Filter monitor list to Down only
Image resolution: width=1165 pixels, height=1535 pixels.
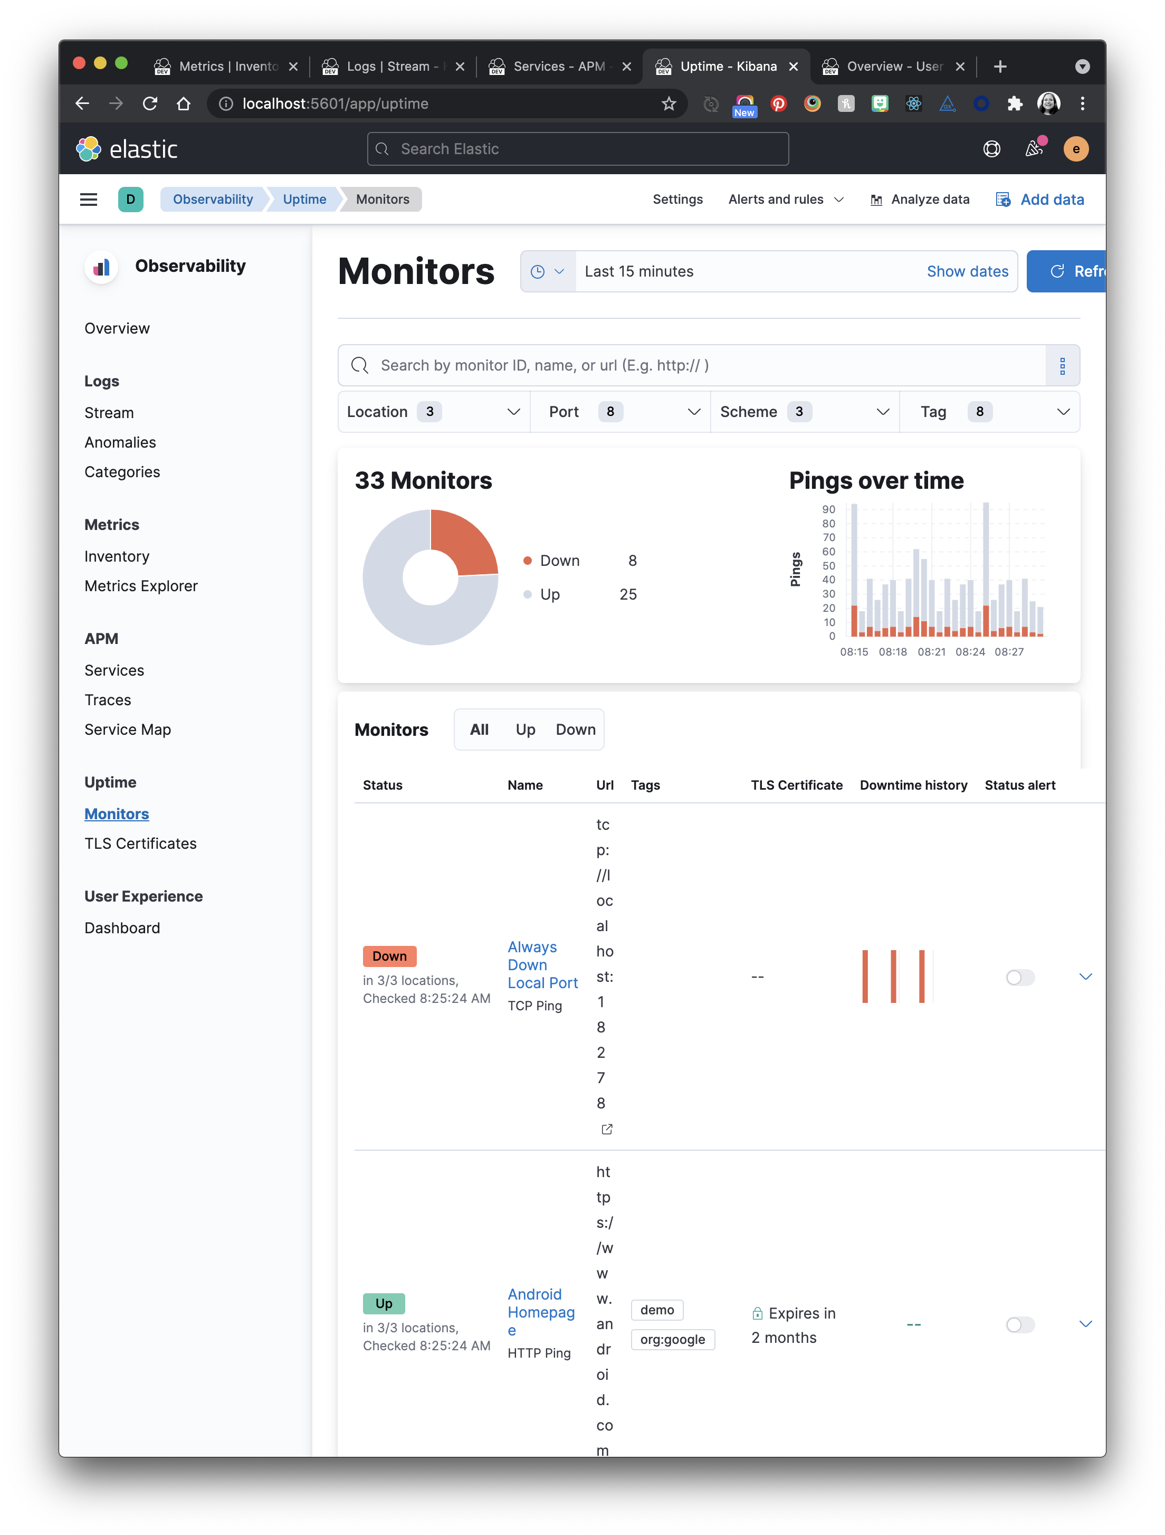tap(576, 729)
